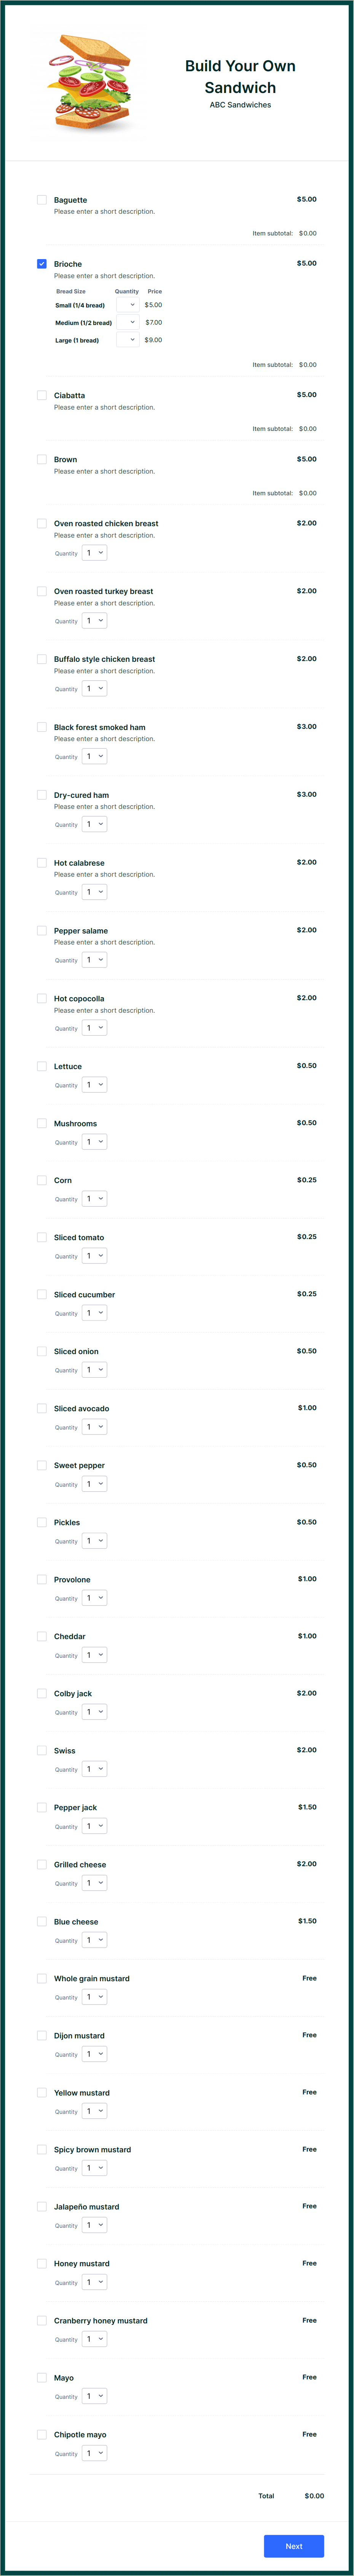Check Oven roasted chicken breast
Screen dimensions: 354x2576
pos(41,523)
